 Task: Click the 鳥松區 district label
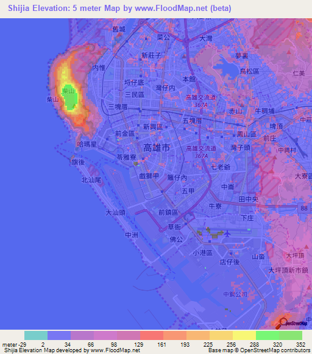click(249, 71)
